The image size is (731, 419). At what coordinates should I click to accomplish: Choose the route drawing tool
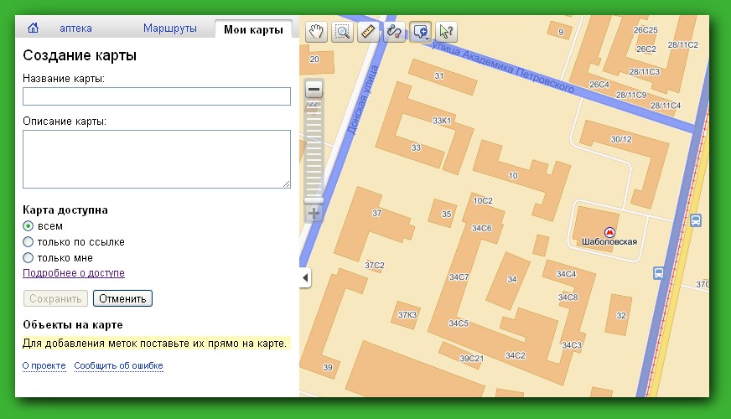pyautogui.click(x=394, y=32)
